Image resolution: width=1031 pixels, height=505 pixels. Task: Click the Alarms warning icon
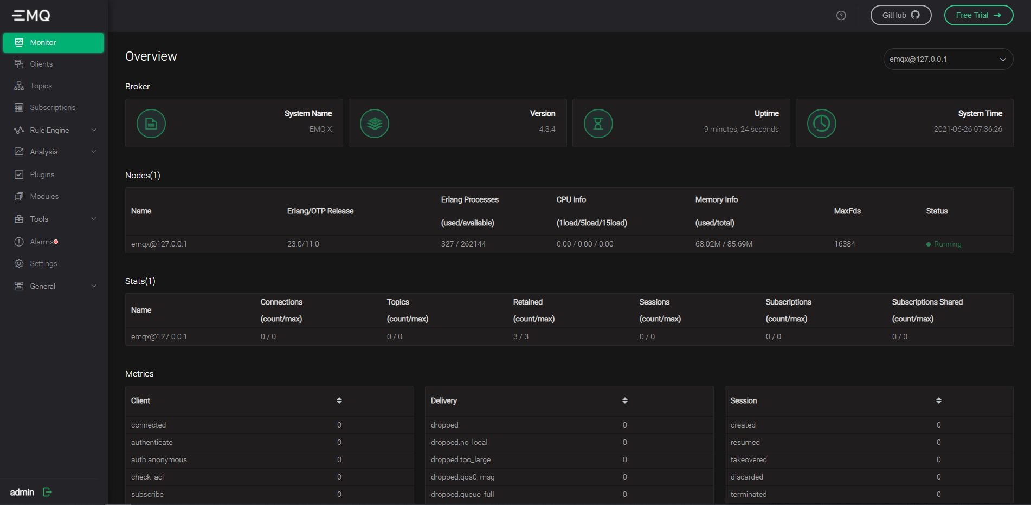coord(19,242)
